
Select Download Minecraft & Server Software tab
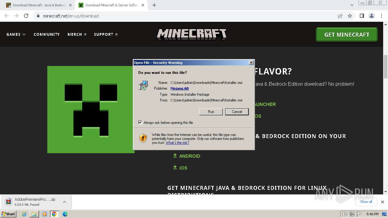pyautogui.click(x=111, y=5)
